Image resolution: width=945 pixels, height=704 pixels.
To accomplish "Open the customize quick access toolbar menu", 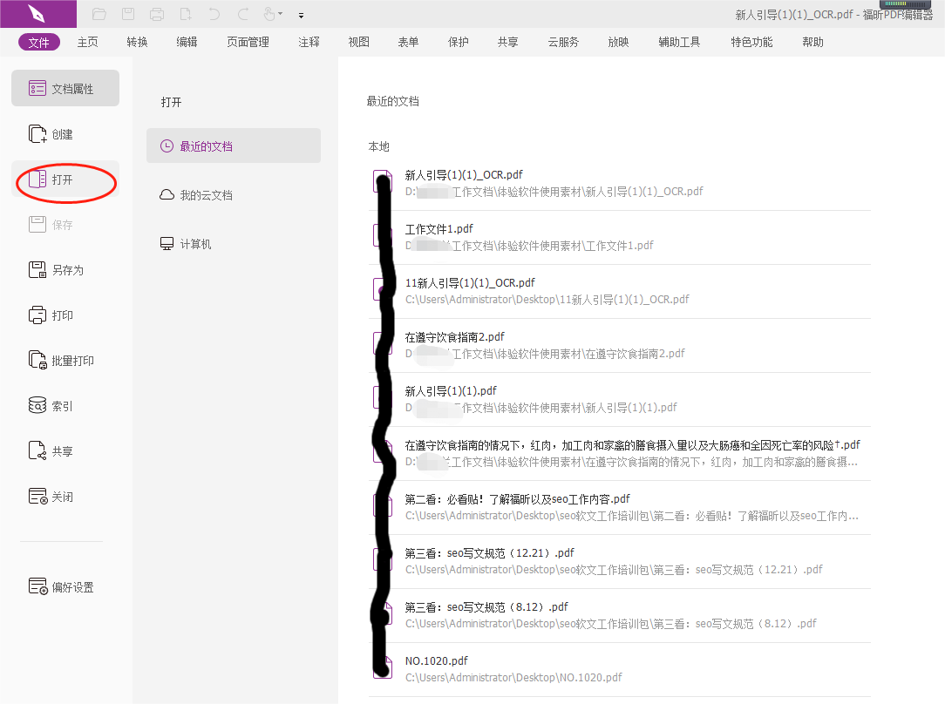I will point(300,14).
